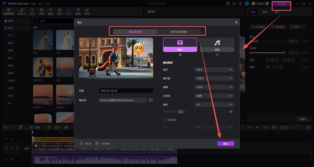
Task: Open the Elements (素材) tool
Action: pyautogui.click(x=60, y=12)
